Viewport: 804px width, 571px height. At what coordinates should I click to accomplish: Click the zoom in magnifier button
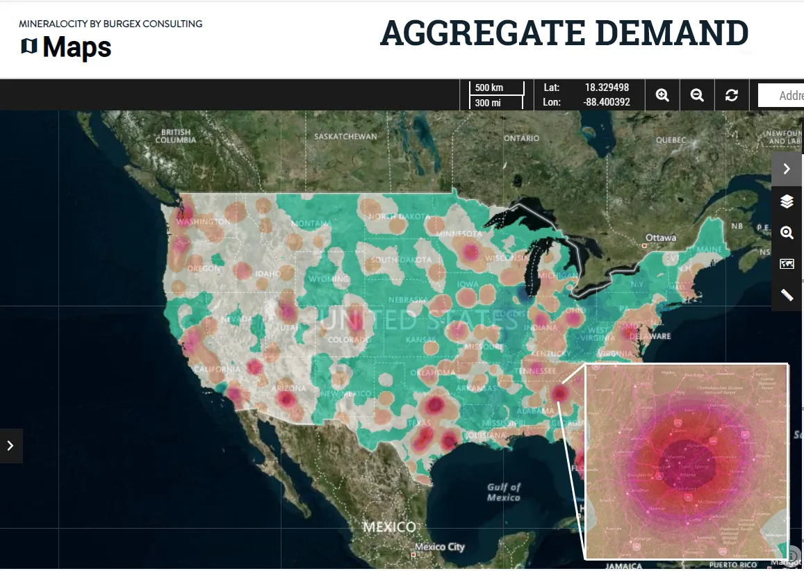(x=662, y=95)
